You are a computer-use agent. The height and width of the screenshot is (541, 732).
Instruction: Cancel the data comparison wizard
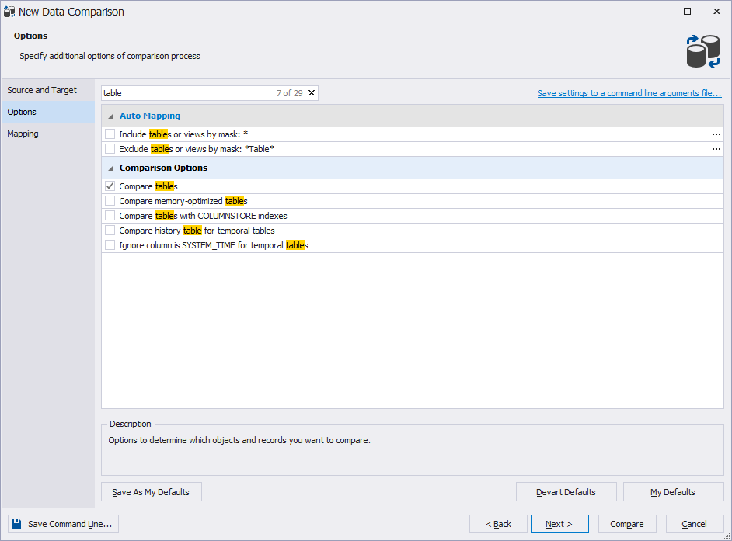click(x=694, y=524)
